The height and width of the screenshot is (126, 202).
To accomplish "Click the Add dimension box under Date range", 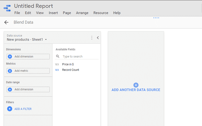I will (28, 89).
